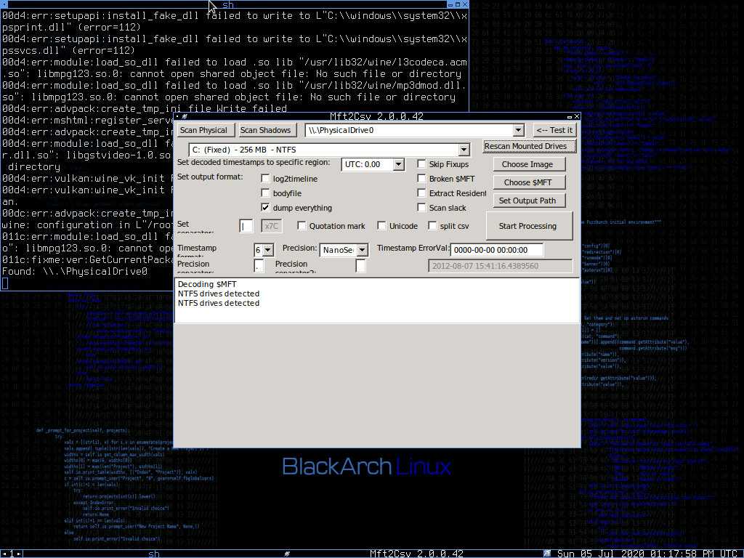The image size is (744, 558).
Task: Toggle the Scan slack checkbox
Action: [421, 208]
